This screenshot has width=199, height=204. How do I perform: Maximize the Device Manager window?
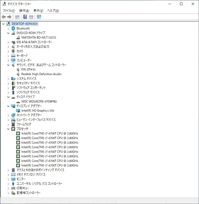click(x=181, y=4)
